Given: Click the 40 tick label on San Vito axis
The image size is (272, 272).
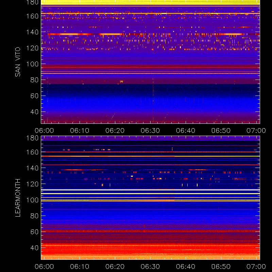Looking at the screenshot, I should pos(34,112).
